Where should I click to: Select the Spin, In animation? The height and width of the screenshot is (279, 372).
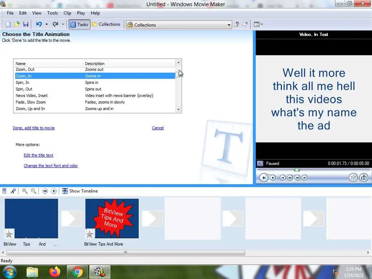click(x=95, y=82)
